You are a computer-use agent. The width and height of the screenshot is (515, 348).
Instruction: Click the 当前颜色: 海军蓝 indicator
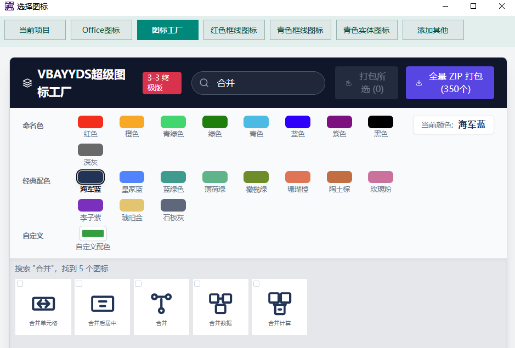[453, 125]
